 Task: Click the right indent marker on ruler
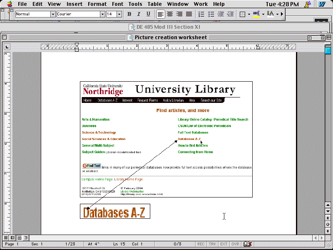[x=258, y=47]
